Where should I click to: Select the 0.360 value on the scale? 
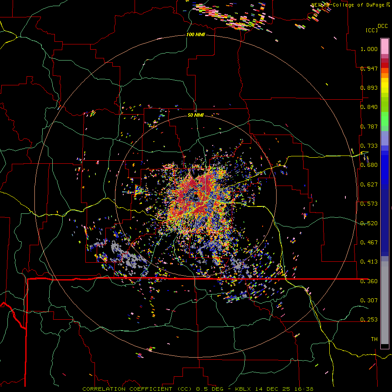(369, 281)
